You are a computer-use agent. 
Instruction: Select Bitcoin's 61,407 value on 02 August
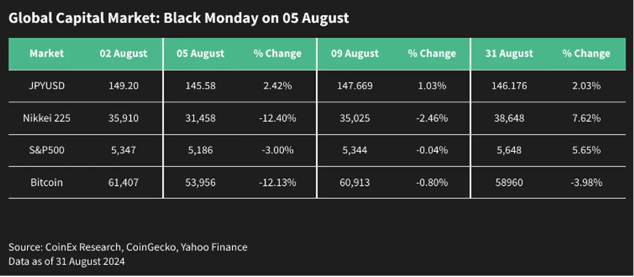coord(123,183)
